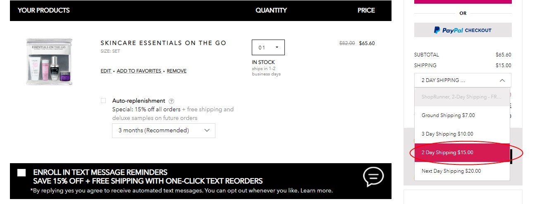Click the Auto-replenishment help question icon
This screenshot has height=204, width=542.
[x=172, y=101]
